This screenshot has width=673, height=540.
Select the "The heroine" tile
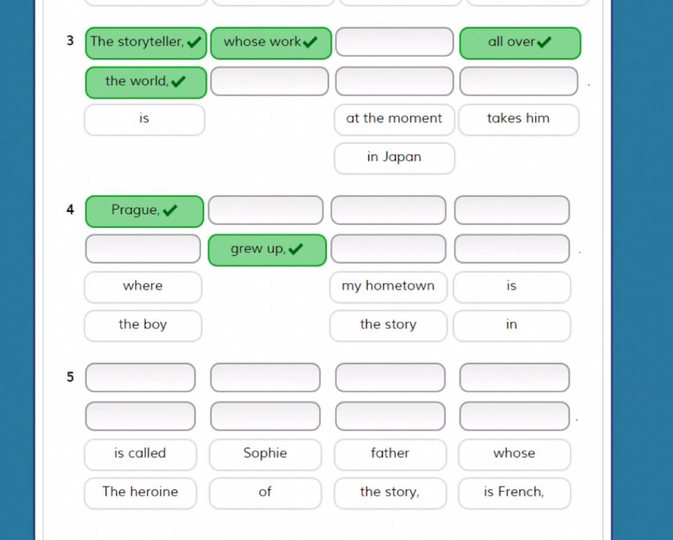point(140,492)
